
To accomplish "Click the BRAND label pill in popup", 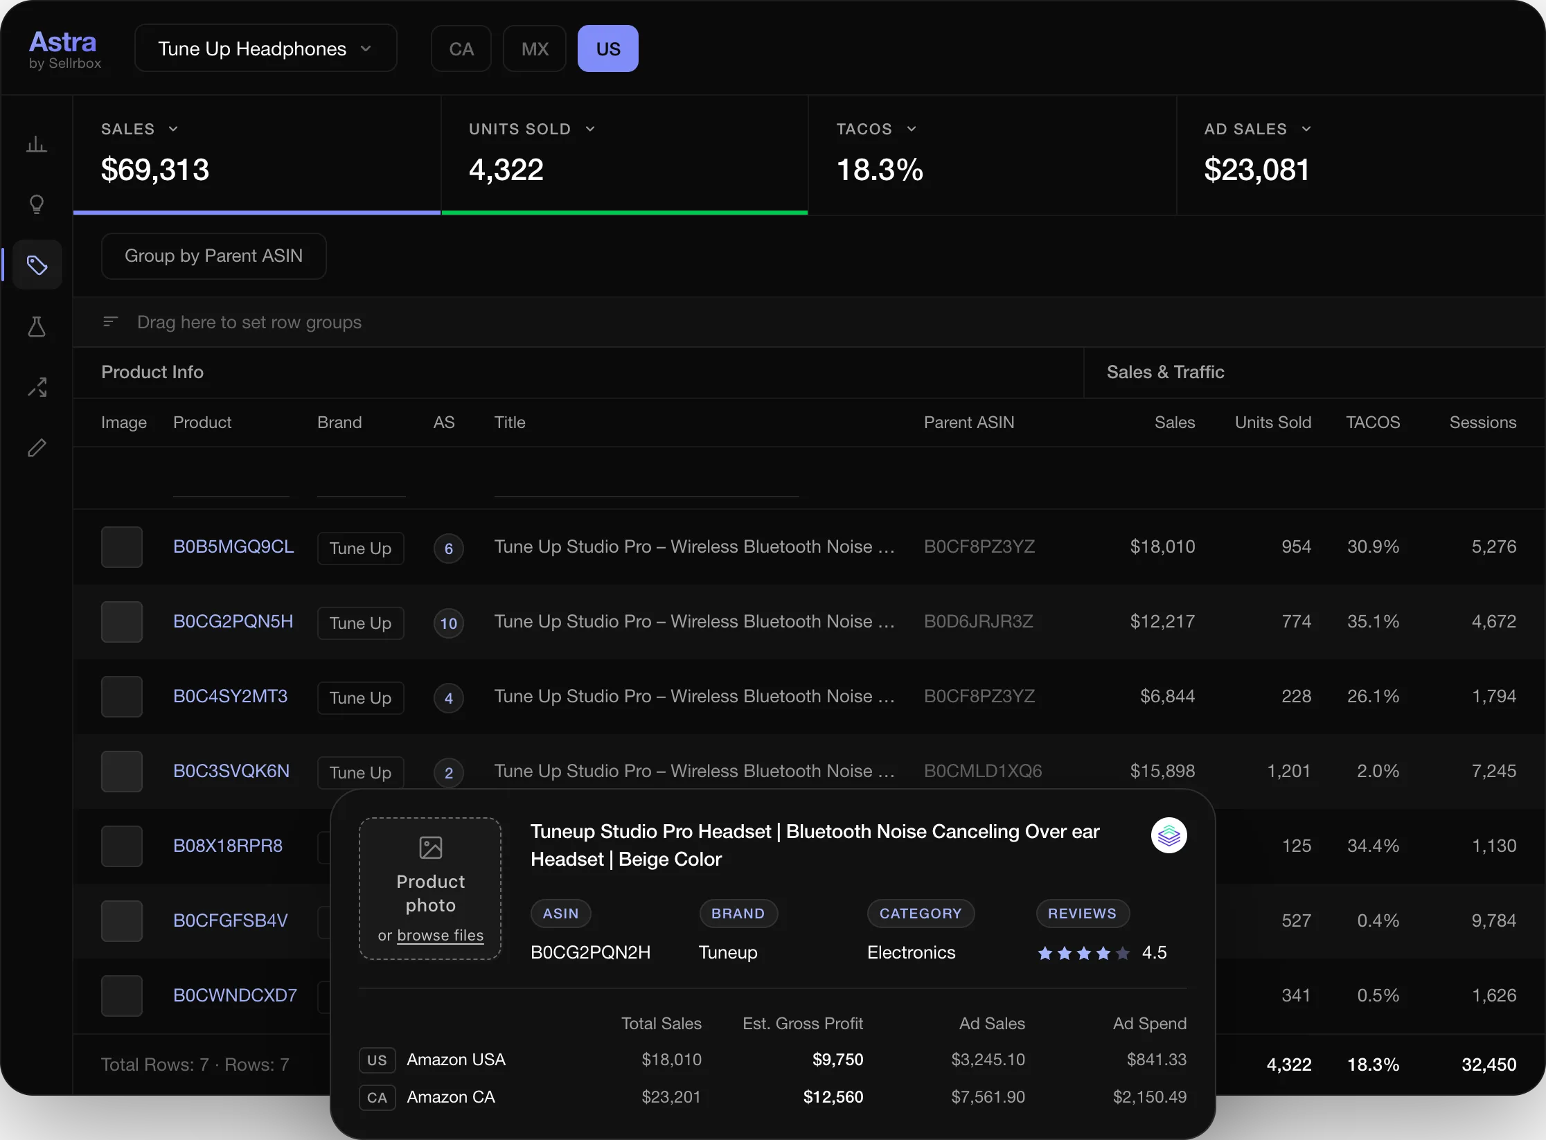I will pyautogui.click(x=738, y=914).
